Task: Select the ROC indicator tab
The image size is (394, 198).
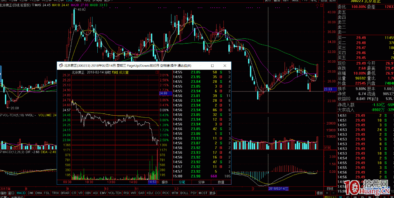Action: (x=166, y=193)
